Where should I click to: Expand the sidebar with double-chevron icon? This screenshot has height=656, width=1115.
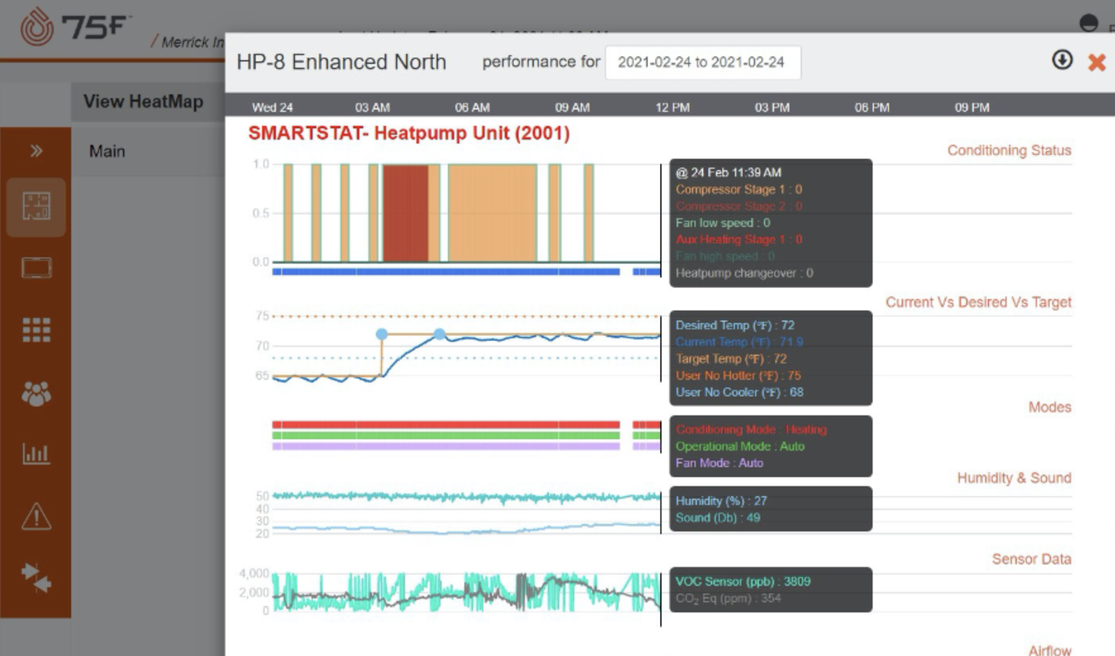click(x=36, y=151)
